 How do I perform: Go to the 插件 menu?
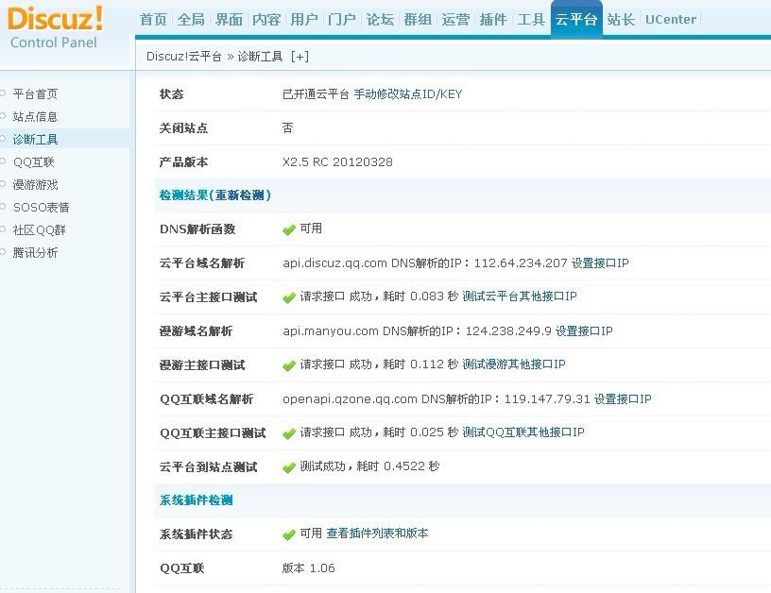[493, 20]
